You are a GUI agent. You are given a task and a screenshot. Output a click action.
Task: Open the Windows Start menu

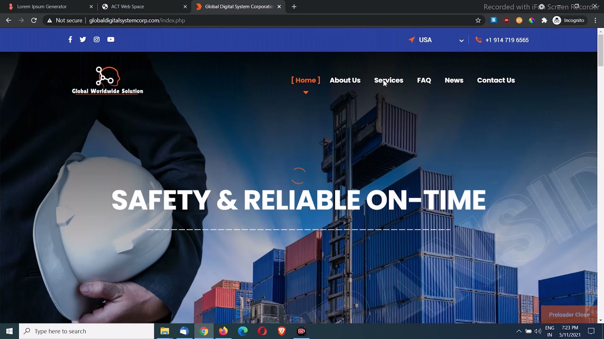pyautogui.click(x=9, y=331)
